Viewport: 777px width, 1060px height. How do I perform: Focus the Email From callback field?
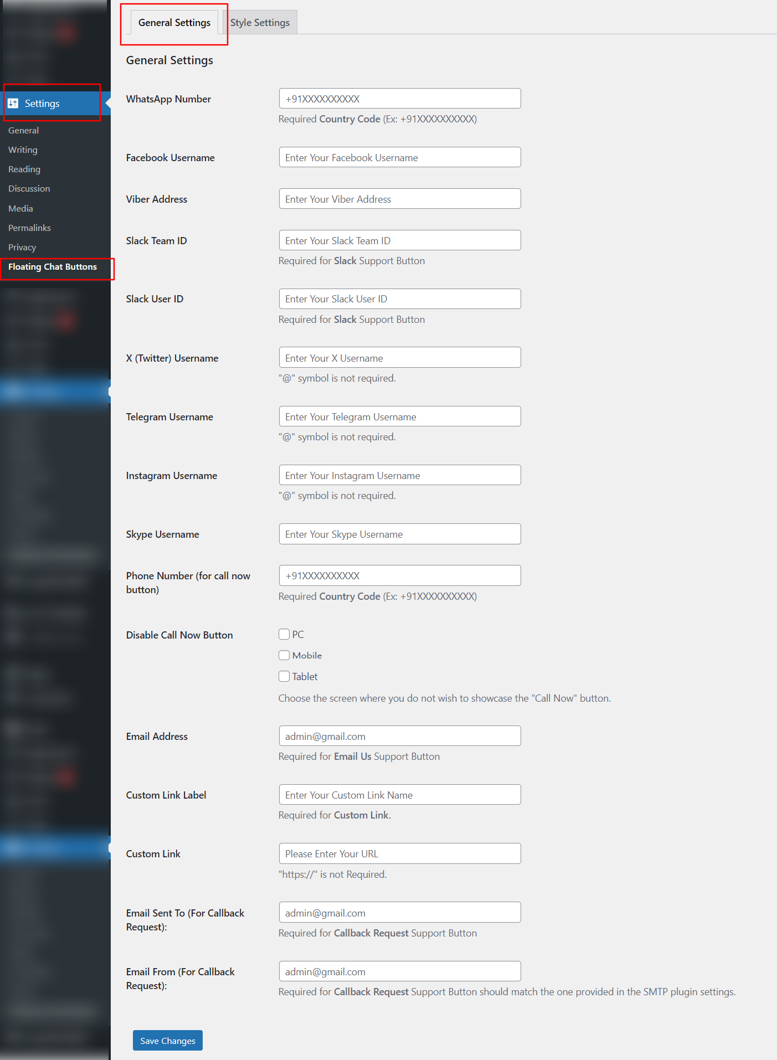(400, 971)
